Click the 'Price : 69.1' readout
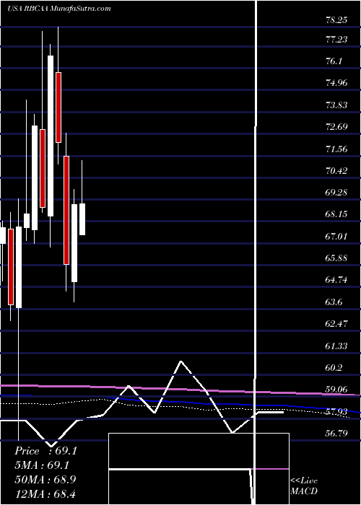 point(45,451)
